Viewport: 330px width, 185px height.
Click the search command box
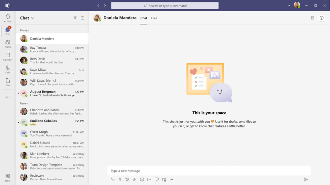coord(165,6)
